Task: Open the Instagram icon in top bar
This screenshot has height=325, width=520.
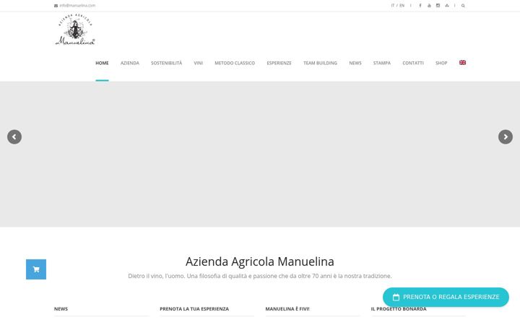Action: 438,6
